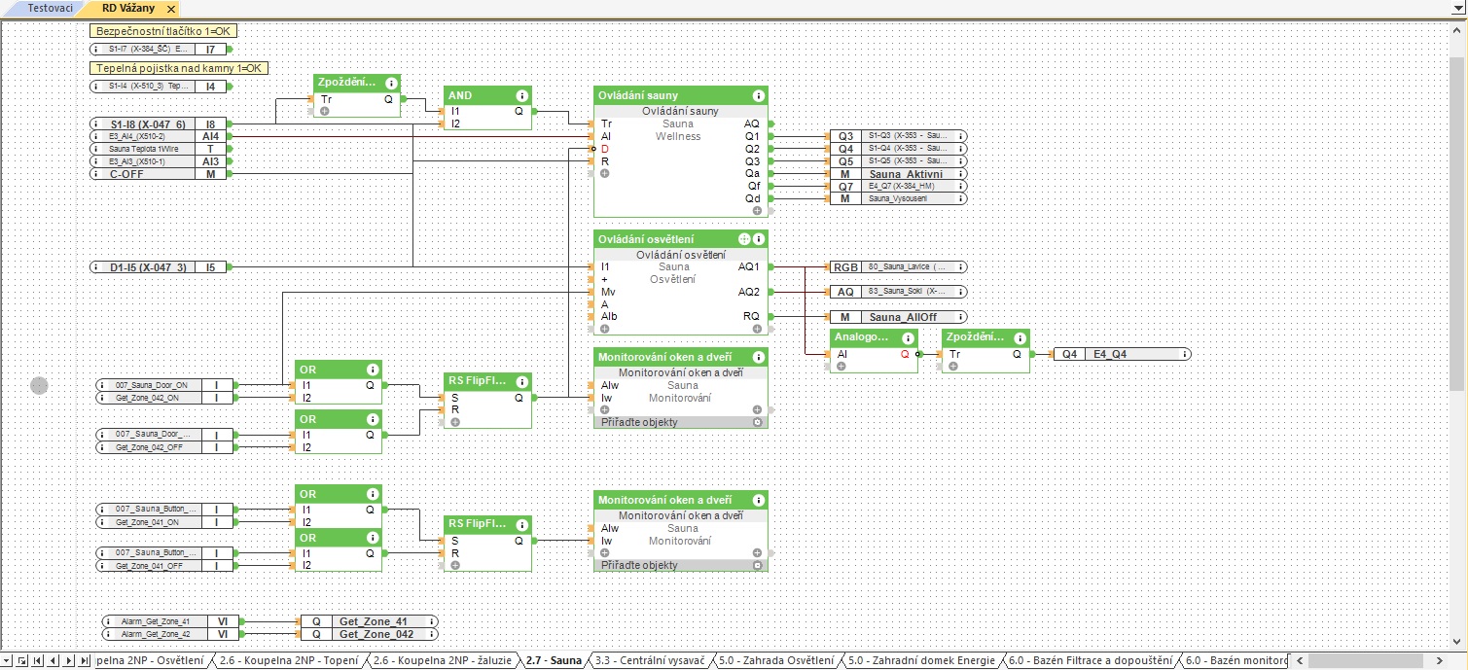
Task: Click info icon on S1-I8 (X-047_6) input
Action: [95, 124]
